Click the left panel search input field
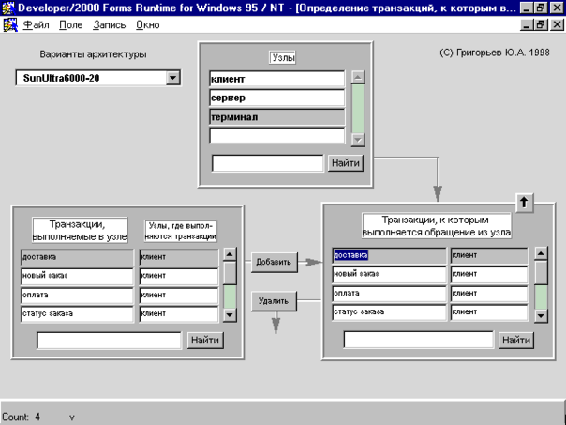This screenshot has height=425, width=566. 109,341
